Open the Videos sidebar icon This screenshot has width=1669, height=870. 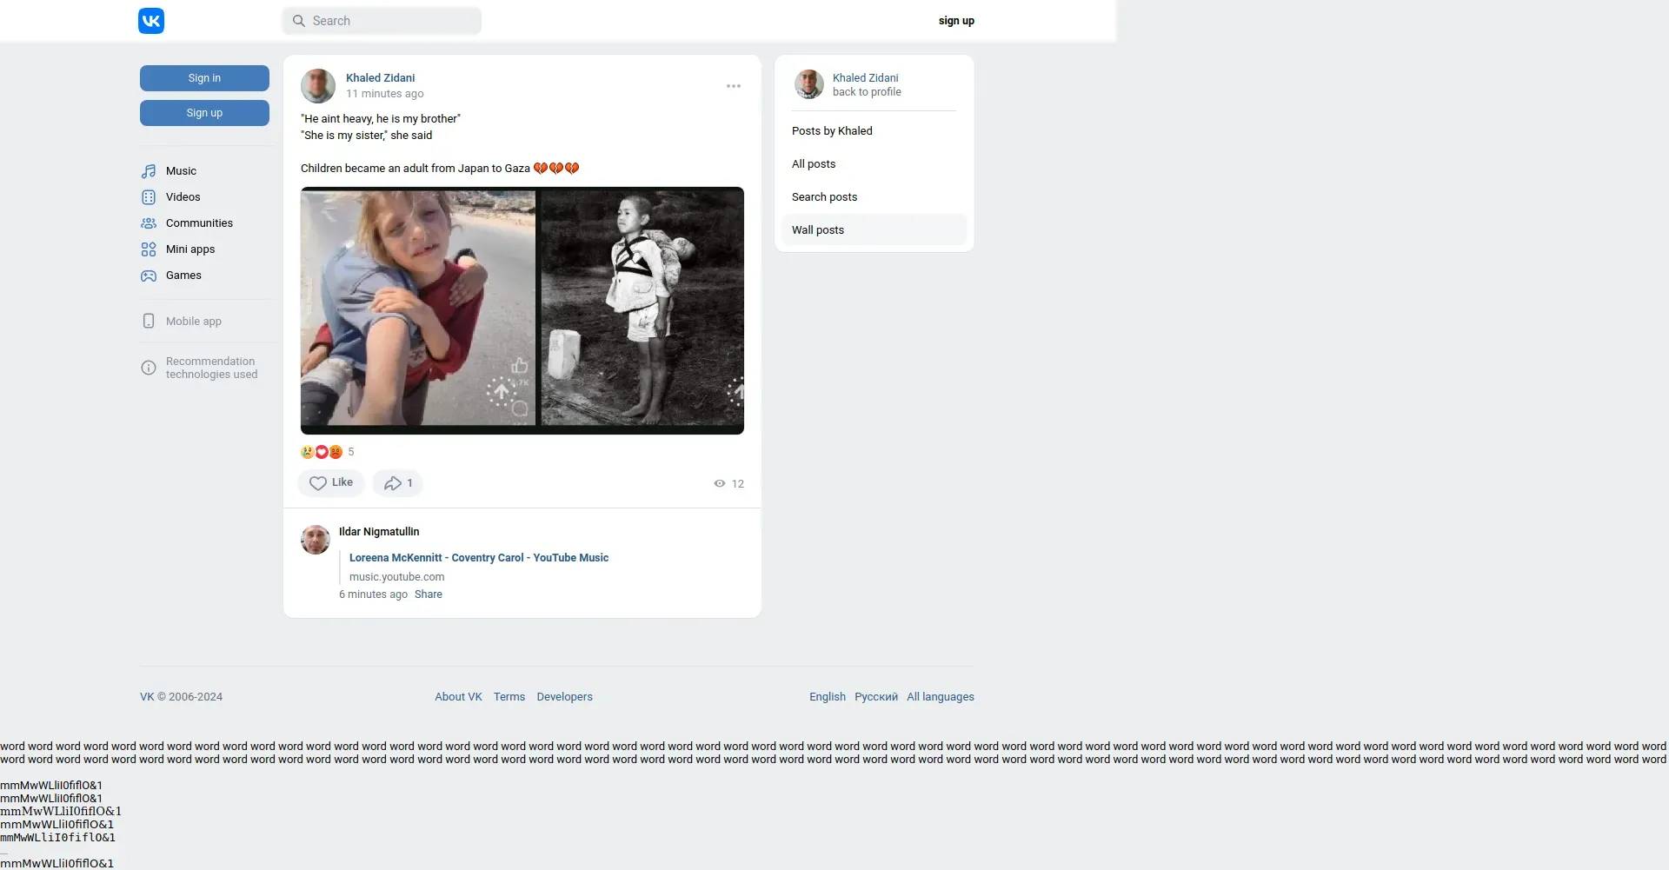click(x=149, y=197)
